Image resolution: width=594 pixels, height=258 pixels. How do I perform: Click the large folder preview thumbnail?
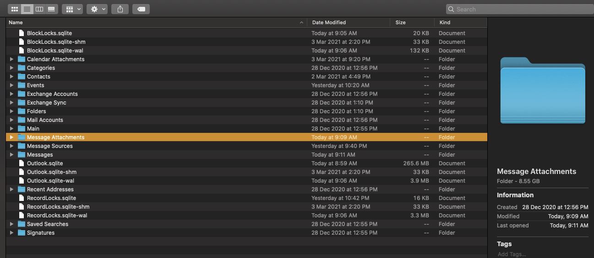[543, 90]
